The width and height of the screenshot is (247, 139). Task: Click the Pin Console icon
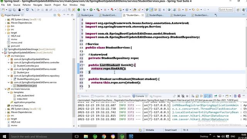point(215,96)
